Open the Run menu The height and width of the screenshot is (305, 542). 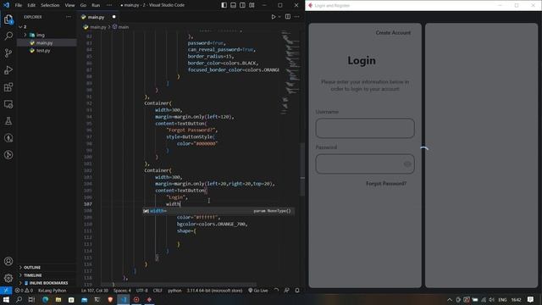coord(96,5)
